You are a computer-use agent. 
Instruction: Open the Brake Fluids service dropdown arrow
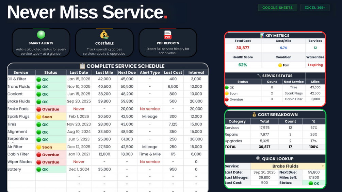[x=323, y=166]
